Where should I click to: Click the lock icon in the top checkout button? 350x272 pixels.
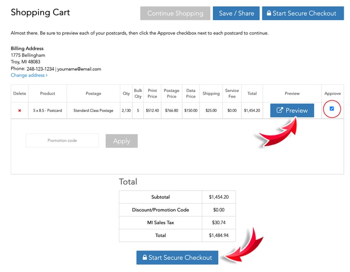(x=268, y=13)
